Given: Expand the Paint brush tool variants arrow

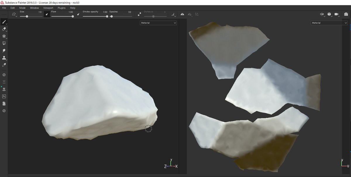Looking at the screenshot, I should pos(7,24).
